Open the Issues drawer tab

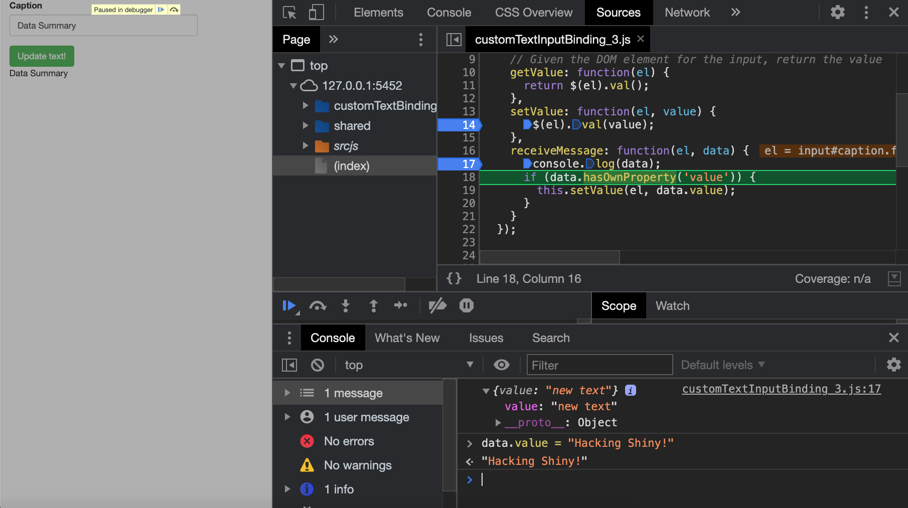point(486,338)
